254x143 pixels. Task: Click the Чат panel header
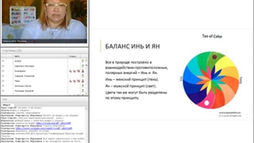point(44,99)
